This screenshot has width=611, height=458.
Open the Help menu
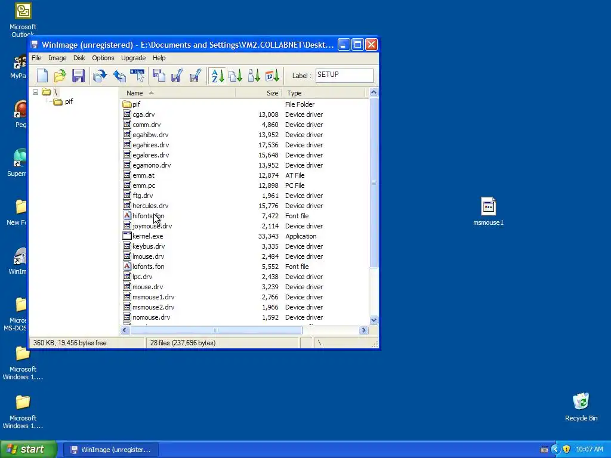159,58
